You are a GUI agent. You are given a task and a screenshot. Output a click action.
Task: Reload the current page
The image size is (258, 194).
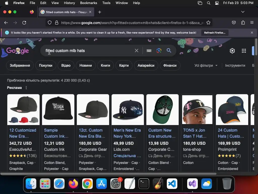[x=24, y=22]
